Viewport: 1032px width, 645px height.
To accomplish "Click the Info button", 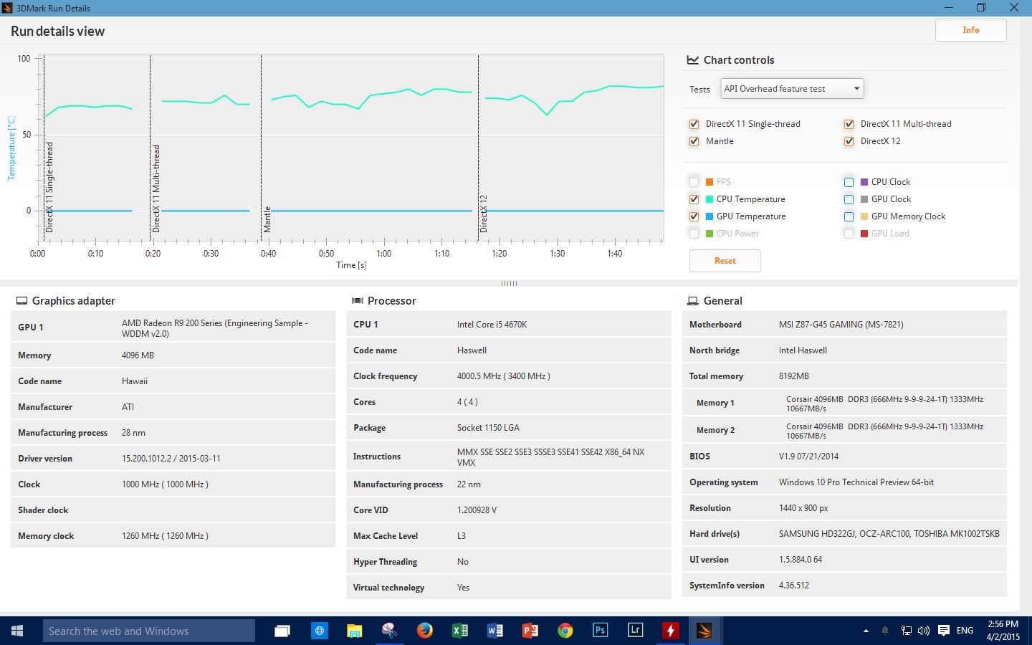I will coord(971,30).
